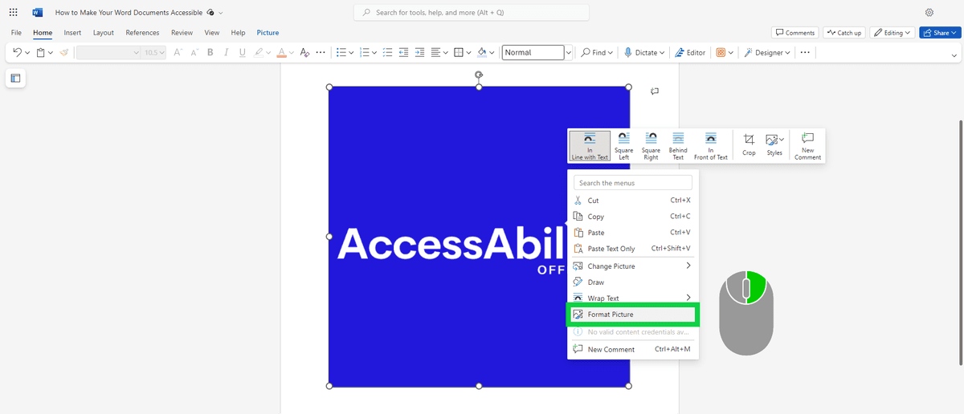Open the settings gear icon
Image resolution: width=964 pixels, height=414 pixels.
[929, 13]
